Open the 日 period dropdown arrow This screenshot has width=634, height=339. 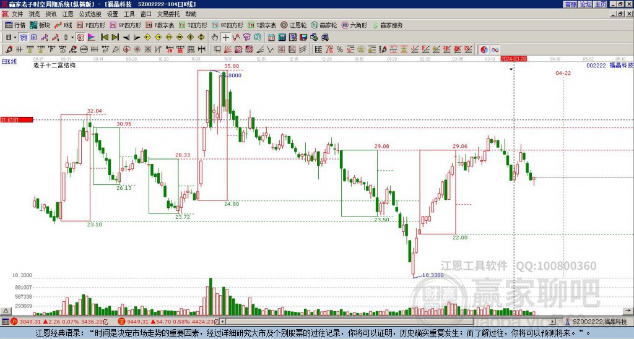[15, 37]
